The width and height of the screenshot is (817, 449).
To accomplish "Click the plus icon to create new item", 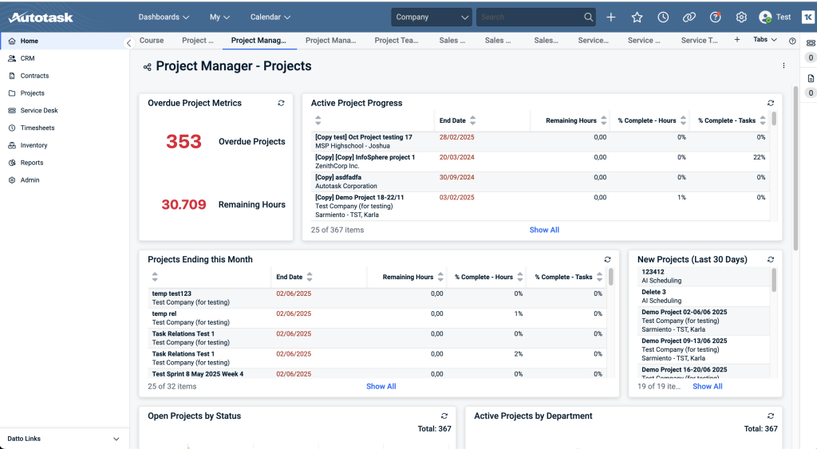I will pos(610,18).
